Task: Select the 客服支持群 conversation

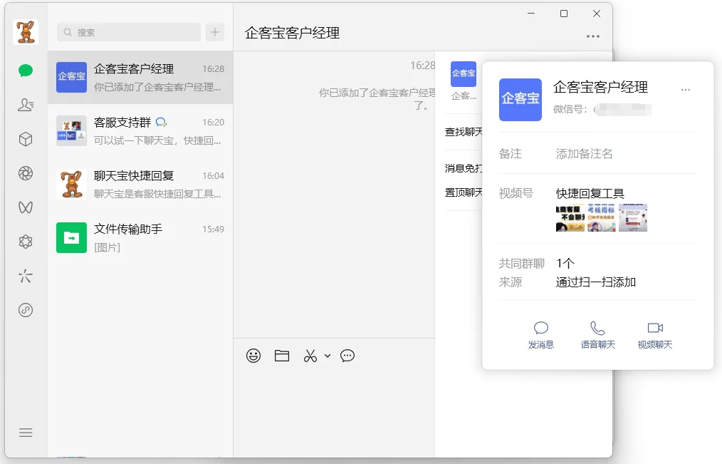Action: tap(140, 131)
